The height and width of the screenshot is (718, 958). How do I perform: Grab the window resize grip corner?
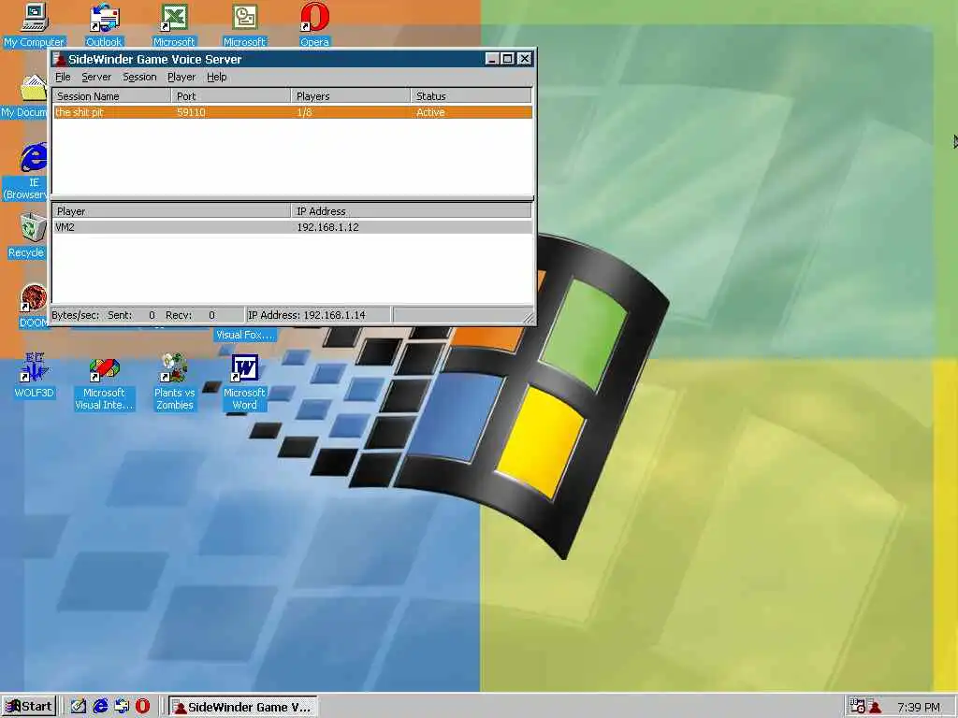pos(530,318)
